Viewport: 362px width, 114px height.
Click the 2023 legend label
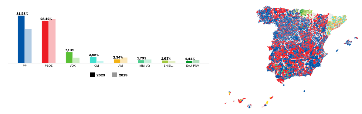(101, 75)
